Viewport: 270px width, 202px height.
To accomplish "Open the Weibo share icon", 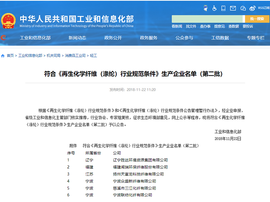I will 252,8.
